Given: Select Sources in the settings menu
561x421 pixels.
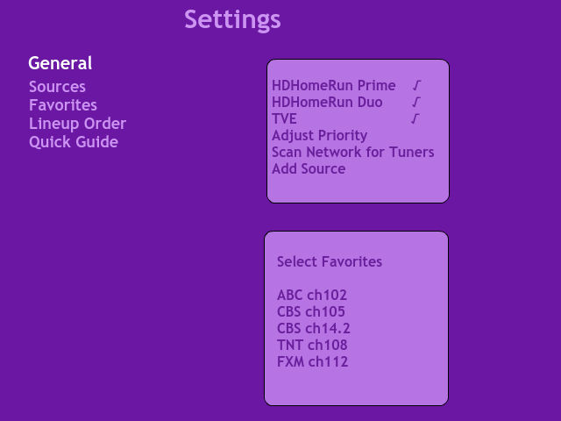Looking at the screenshot, I should 57,87.
